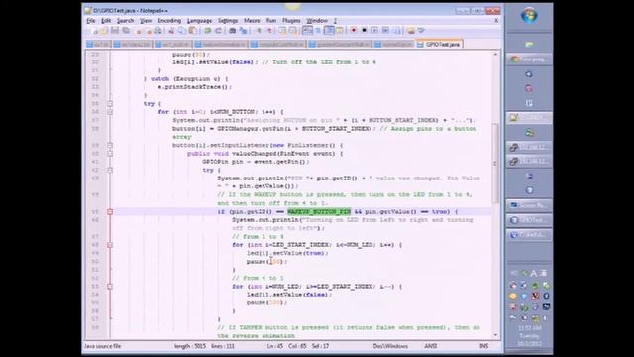
Task: Collapse the try block fold marker on line 35
Action: point(110,104)
